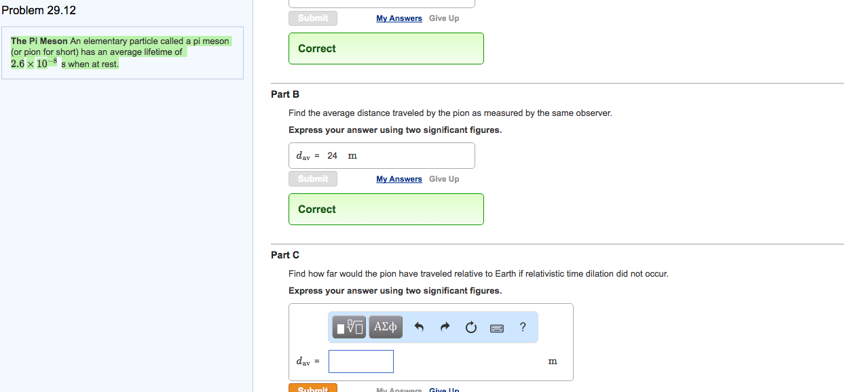Click the grayed Submit button under Part B
This screenshot has width=852, height=392.
[x=312, y=178]
